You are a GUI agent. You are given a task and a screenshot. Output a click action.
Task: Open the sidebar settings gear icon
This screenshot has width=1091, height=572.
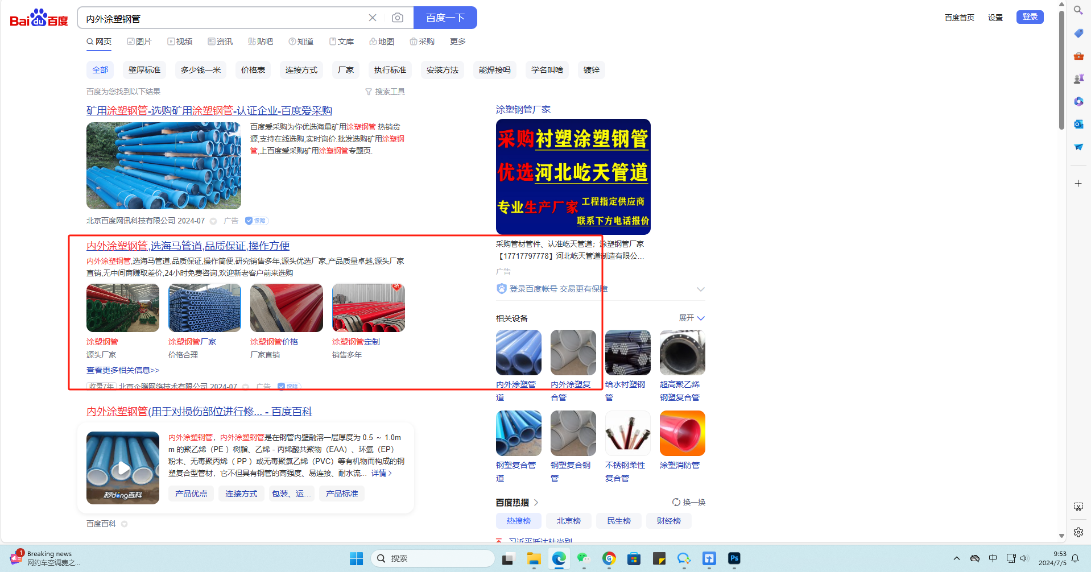(x=1078, y=532)
